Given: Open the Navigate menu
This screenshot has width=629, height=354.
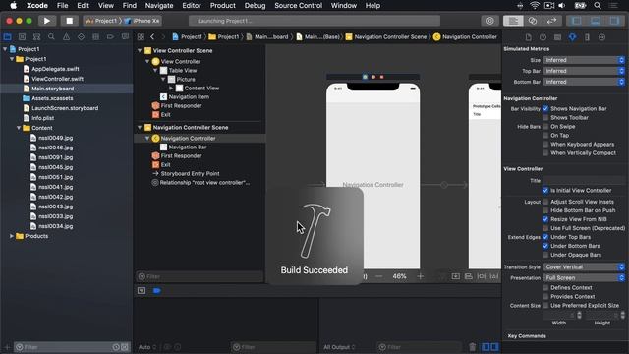Looking at the screenshot, I should tap(159, 6).
